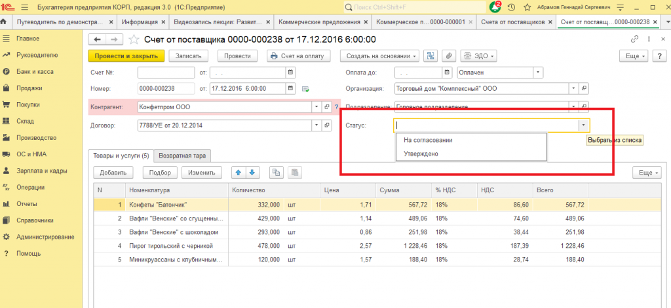Navigate back with left arrow button
671x308 pixels.
tap(97, 40)
